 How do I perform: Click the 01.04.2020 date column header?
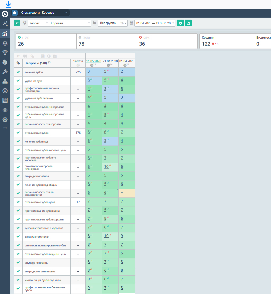tap(127, 61)
